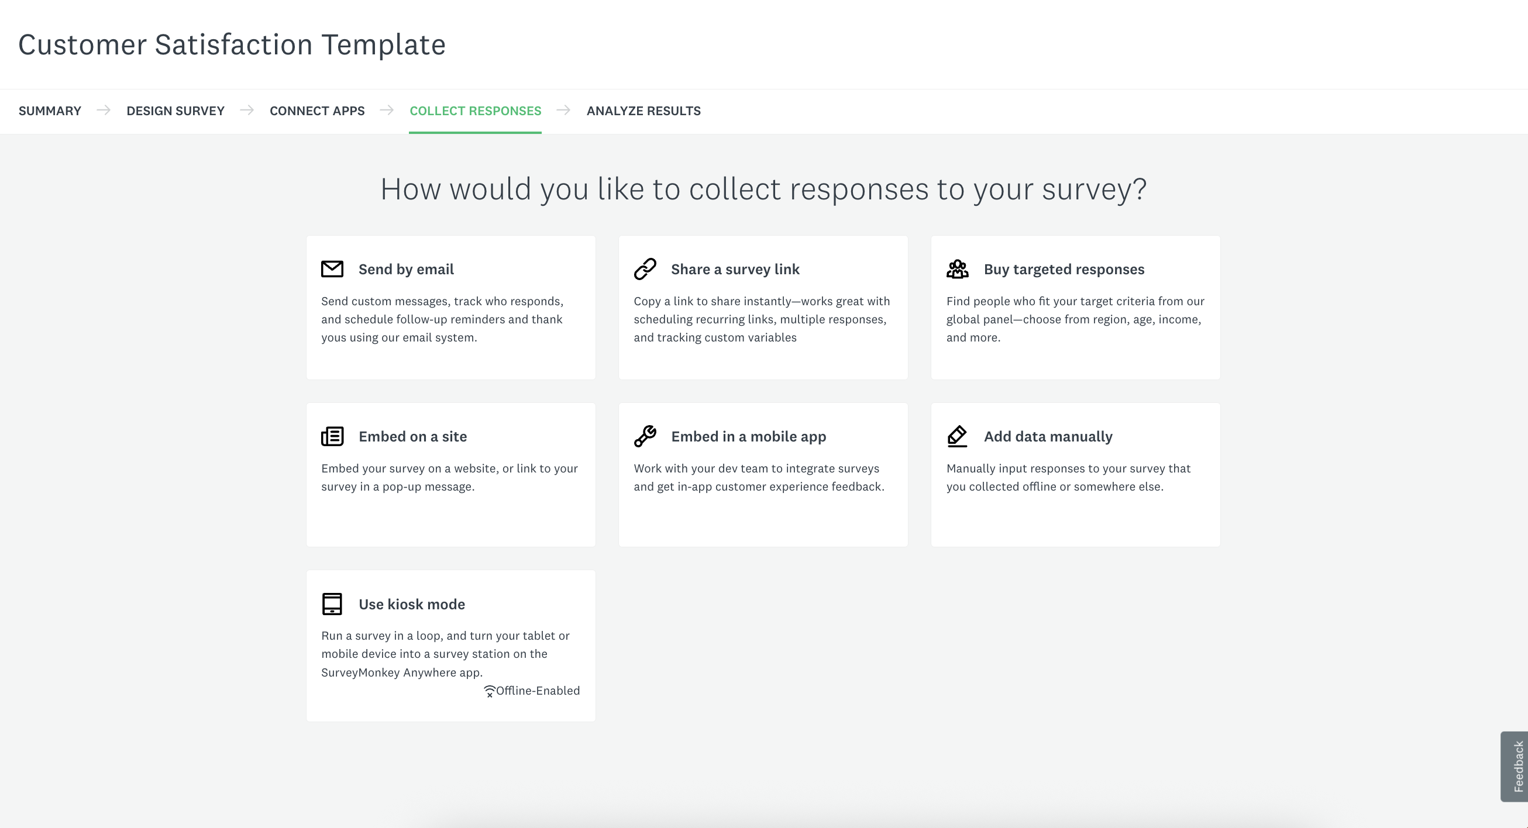Click the people group icon for Buy targeted responses

pyautogui.click(x=958, y=268)
